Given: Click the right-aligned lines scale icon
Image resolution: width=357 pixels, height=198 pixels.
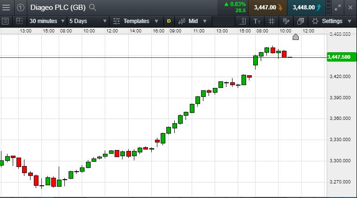Looking at the screenshot, I should tap(243, 21).
